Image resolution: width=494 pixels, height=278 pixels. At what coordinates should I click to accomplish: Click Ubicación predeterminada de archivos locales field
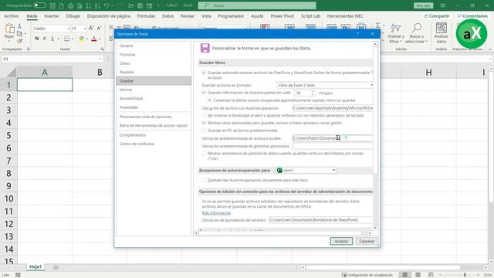tap(333, 138)
